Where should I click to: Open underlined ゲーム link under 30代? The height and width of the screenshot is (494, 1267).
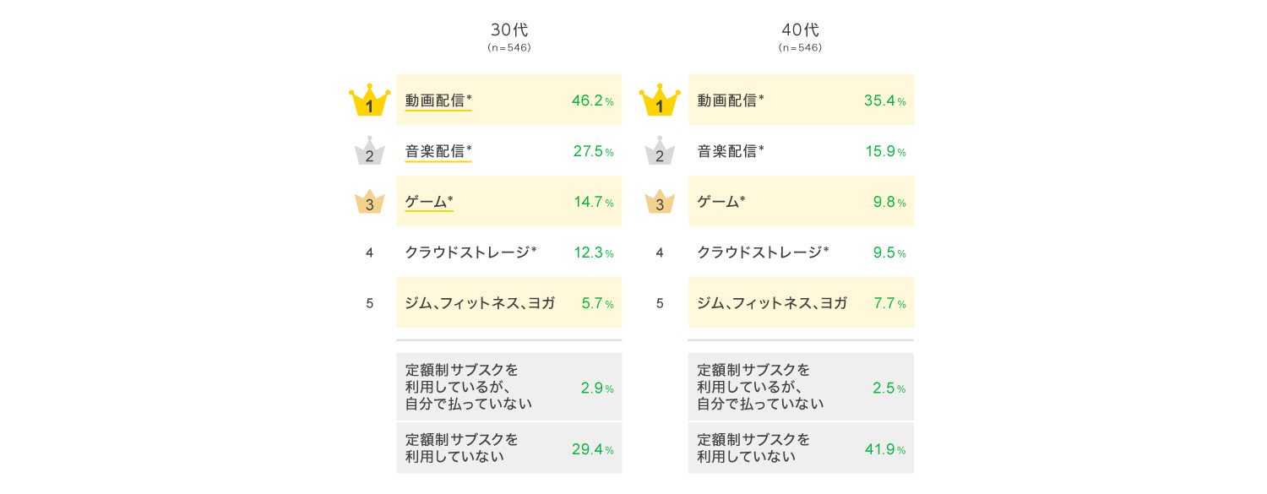(428, 202)
